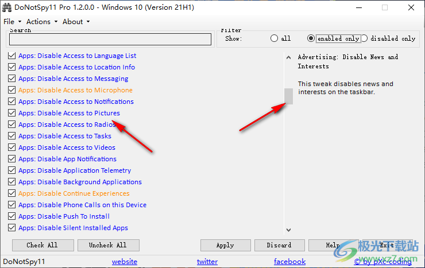Click the tweak list scrollbar thumb
Viewport: 425px width, 268px height.
tap(289, 96)
